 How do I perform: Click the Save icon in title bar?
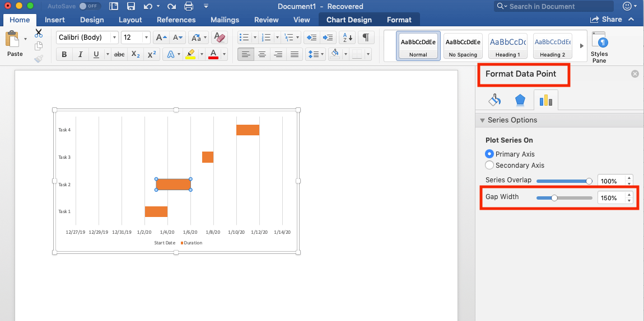130,7
